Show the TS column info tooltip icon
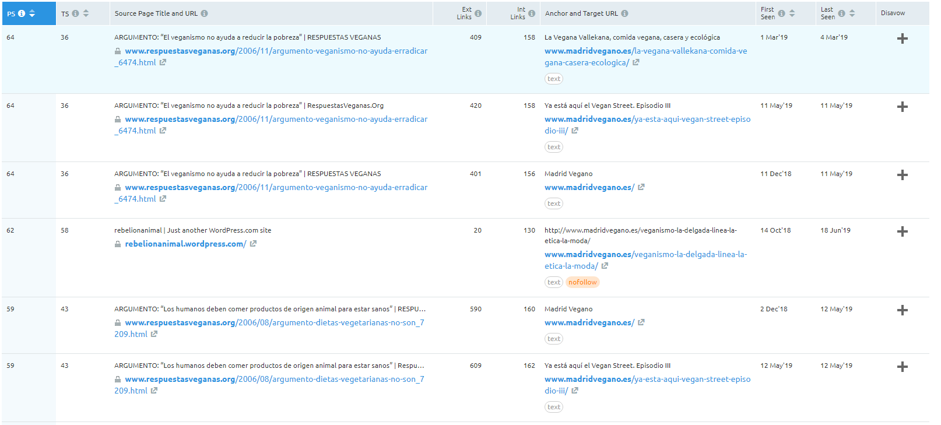941x425 pixels. (75, 13)
